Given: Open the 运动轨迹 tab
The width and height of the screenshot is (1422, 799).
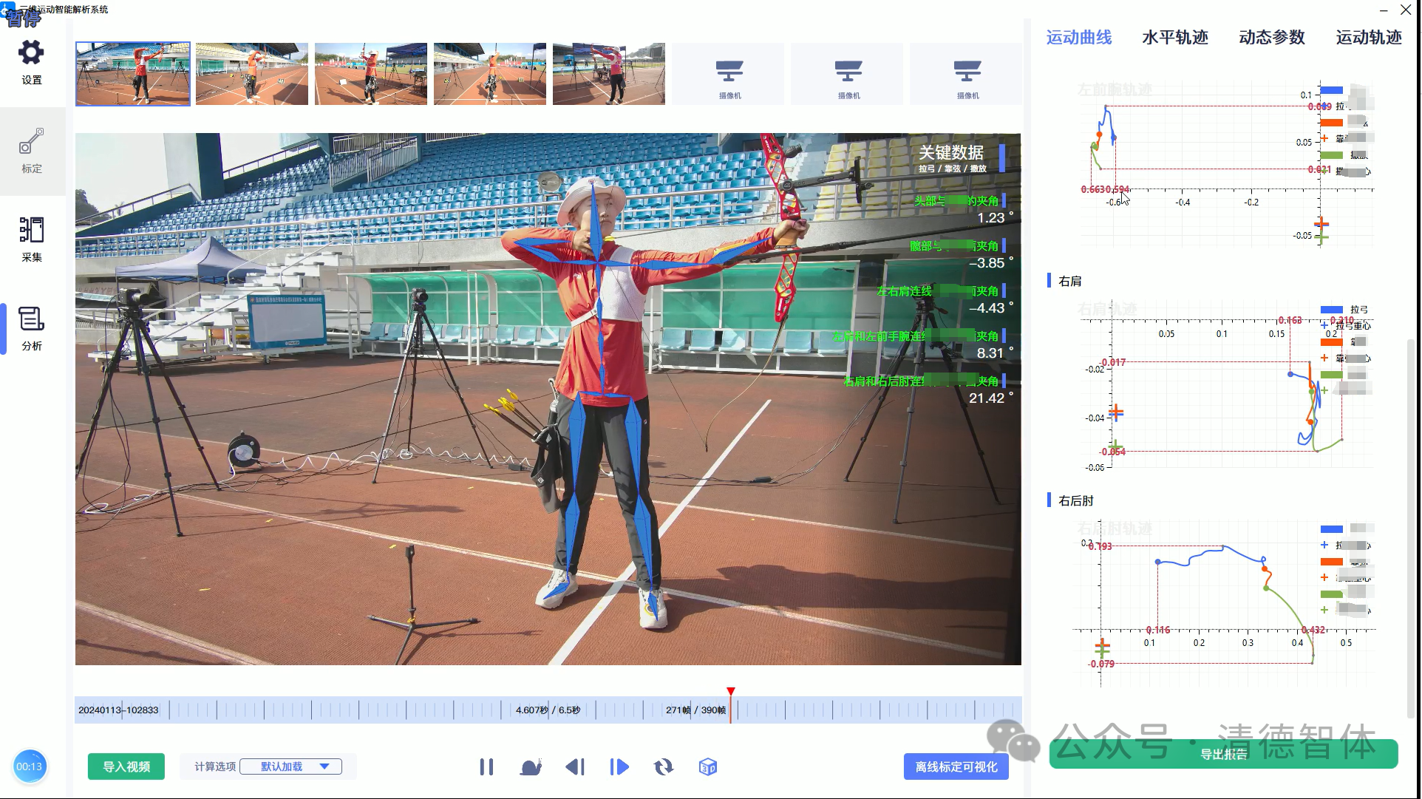Looking at the screenshot, I should [1368, 38].
